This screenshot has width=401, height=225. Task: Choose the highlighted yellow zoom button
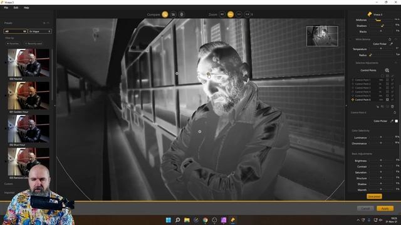231,14
